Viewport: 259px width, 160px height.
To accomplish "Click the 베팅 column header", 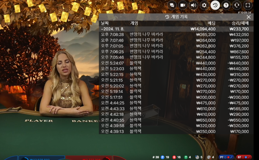I will click(212, 23).
